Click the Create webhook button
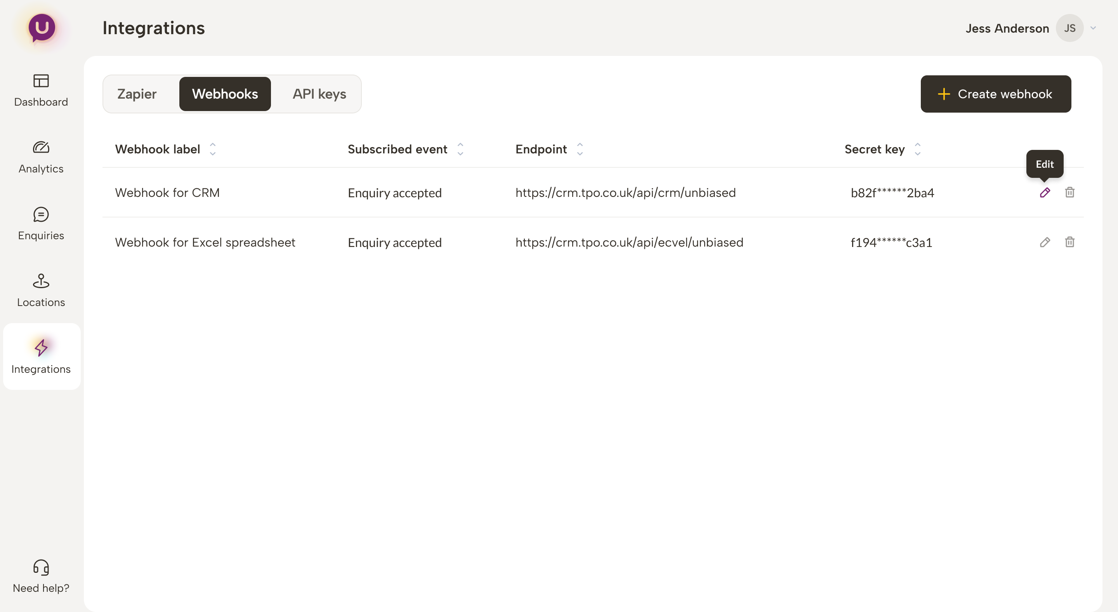1118x612 pixels. click(x=996, y=94)
